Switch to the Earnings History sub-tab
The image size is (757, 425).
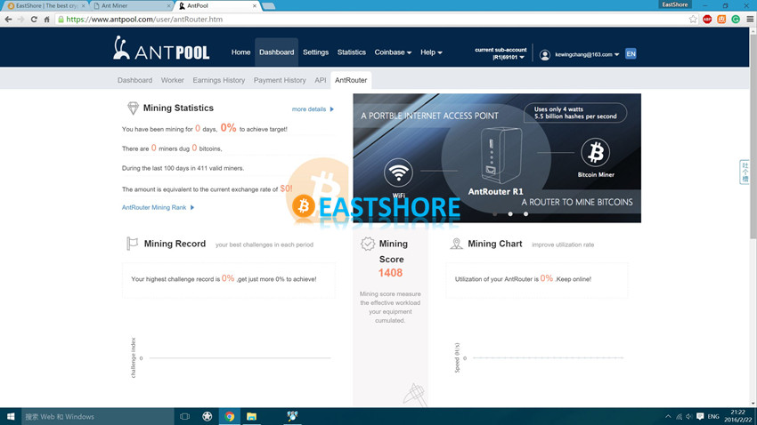pyautogui.click(x=219, y=80)
